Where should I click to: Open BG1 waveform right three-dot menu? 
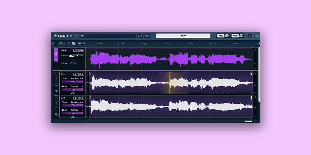point(251,74)
